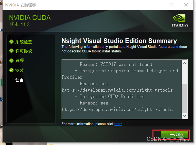
Task: Close the NVIDIA installer window
Action: point(186,5)
